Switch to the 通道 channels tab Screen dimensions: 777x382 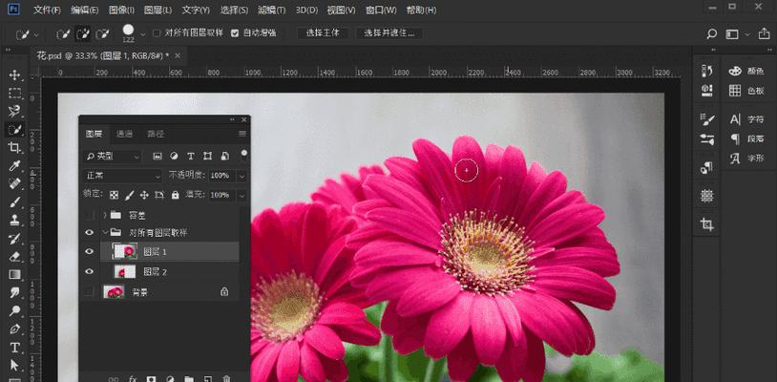pyautogui.click(x=124, y=134)
